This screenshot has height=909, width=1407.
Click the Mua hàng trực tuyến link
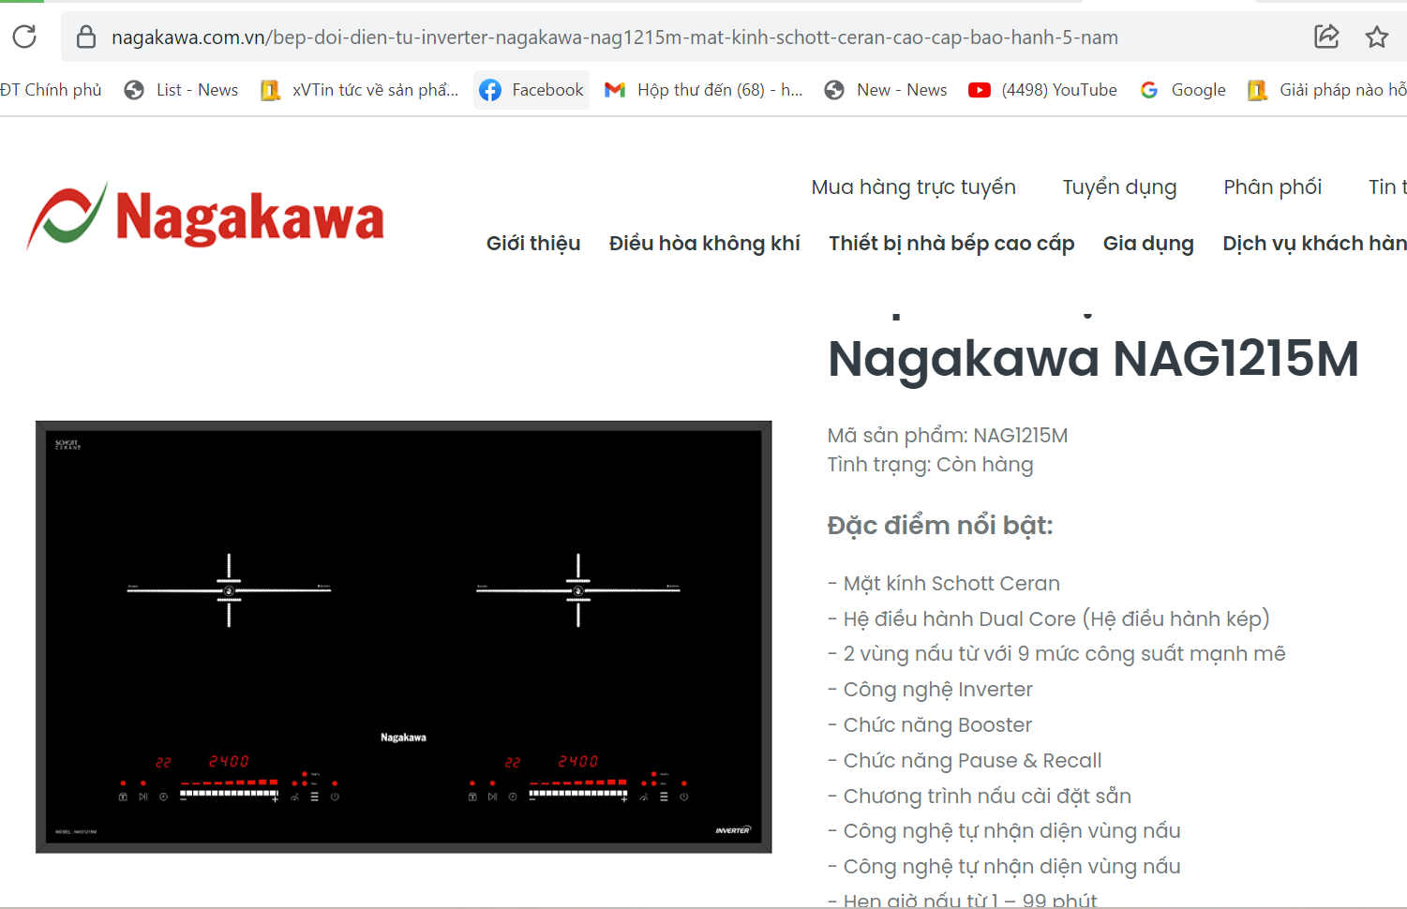913,187
